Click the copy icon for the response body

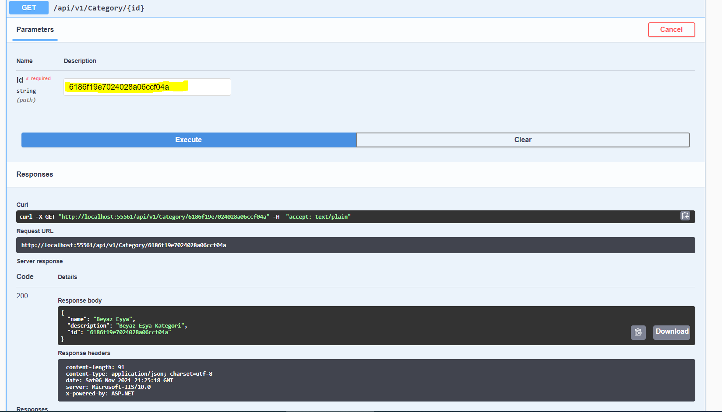click(x=638, y=332)
